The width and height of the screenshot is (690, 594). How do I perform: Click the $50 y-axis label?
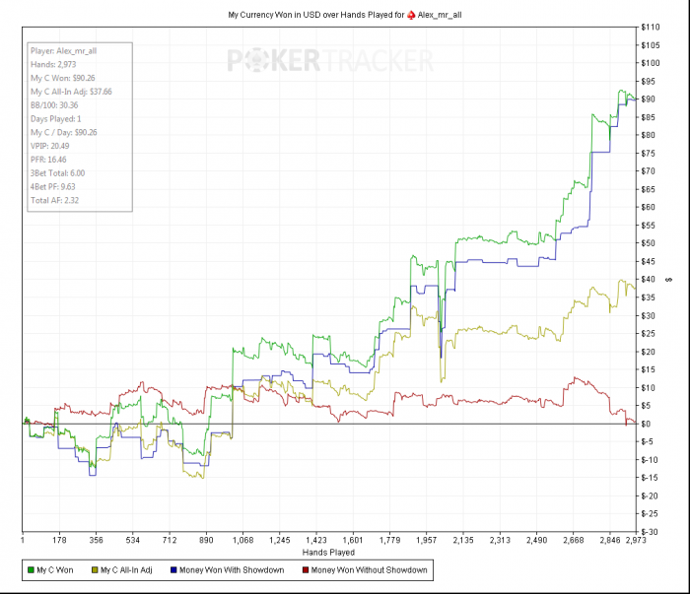click(649, 243)
